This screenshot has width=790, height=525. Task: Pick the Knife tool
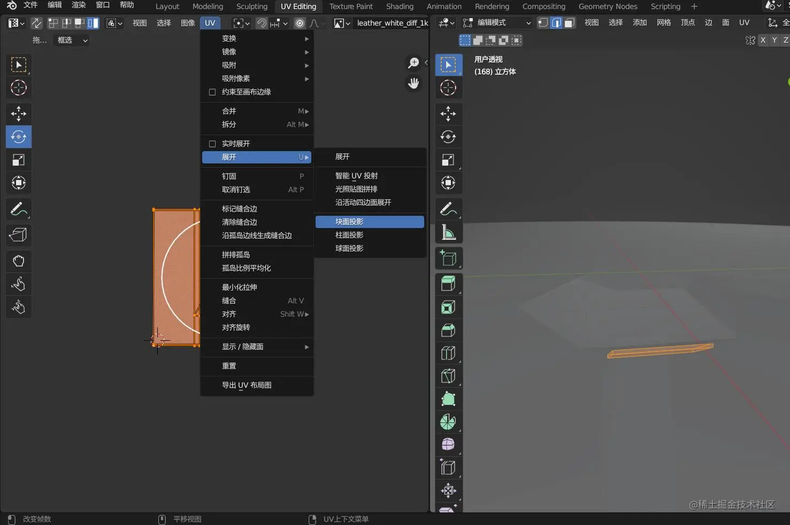click(448, 376)
